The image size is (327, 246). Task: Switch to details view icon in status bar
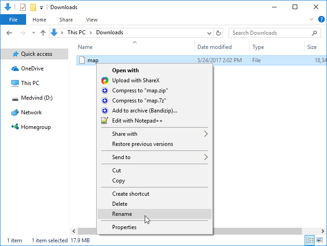pos(310,240)
